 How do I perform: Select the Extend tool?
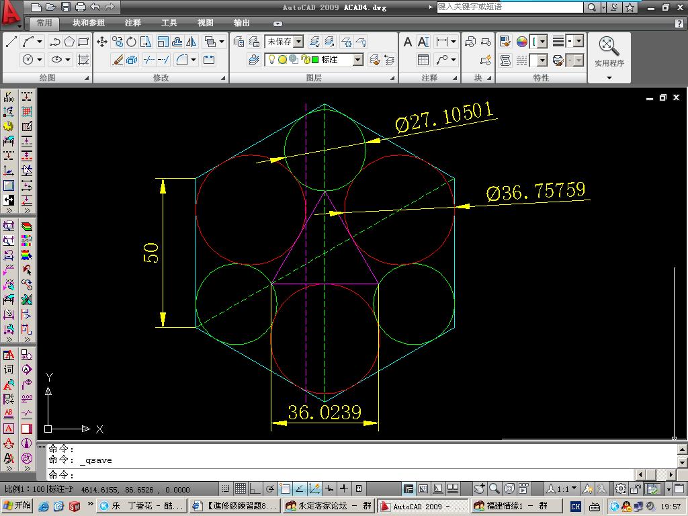click(163, 60)
